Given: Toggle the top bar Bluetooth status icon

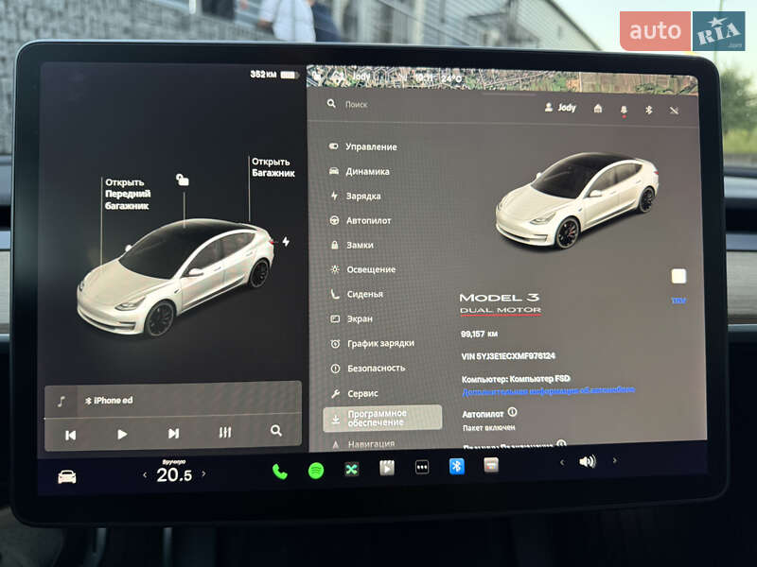Looking at the screenshot, I should pos(649,110).
